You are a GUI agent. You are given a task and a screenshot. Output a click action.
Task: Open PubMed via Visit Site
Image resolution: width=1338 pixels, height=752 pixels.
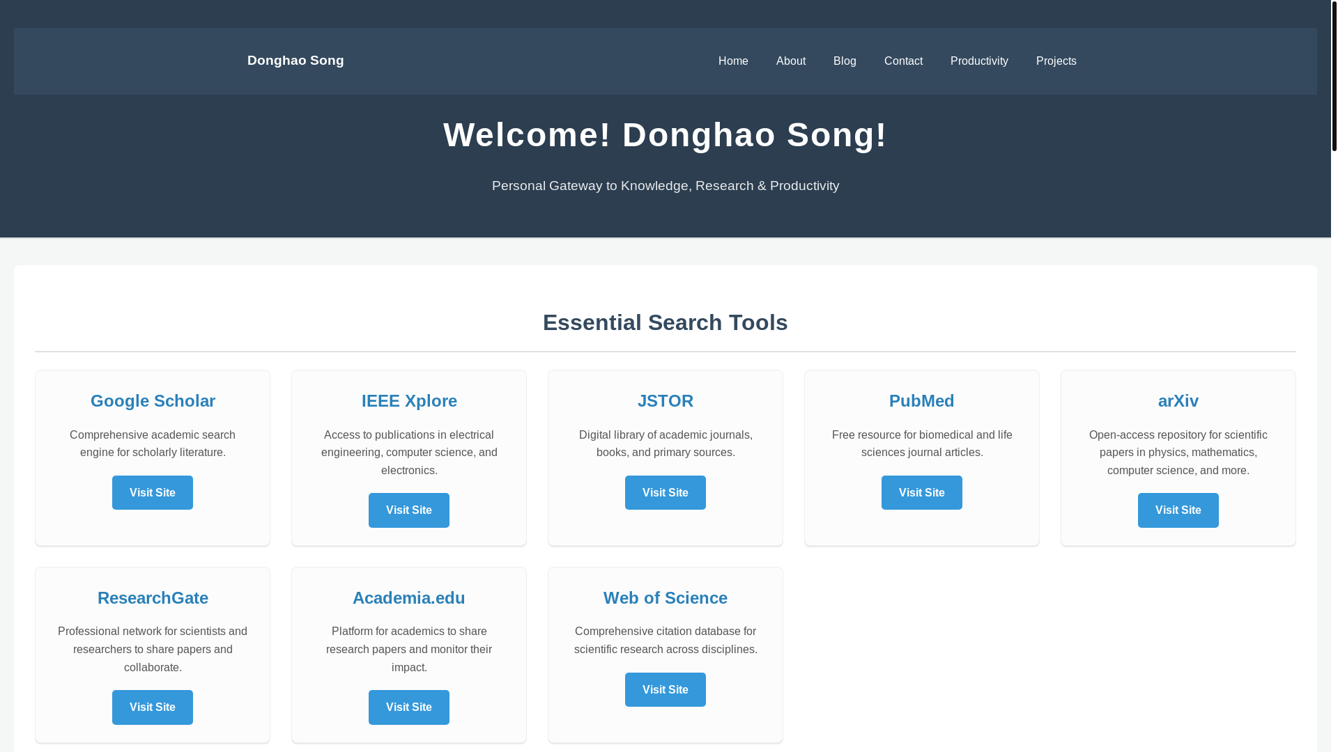pyautogui.click(x=922, y=492)
